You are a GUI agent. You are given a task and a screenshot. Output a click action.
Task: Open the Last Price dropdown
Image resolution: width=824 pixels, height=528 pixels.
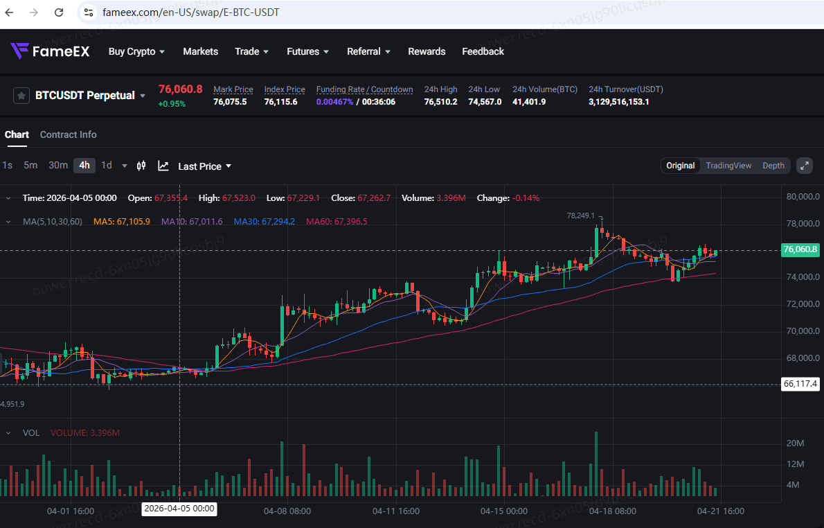click(x=204, y=166)
